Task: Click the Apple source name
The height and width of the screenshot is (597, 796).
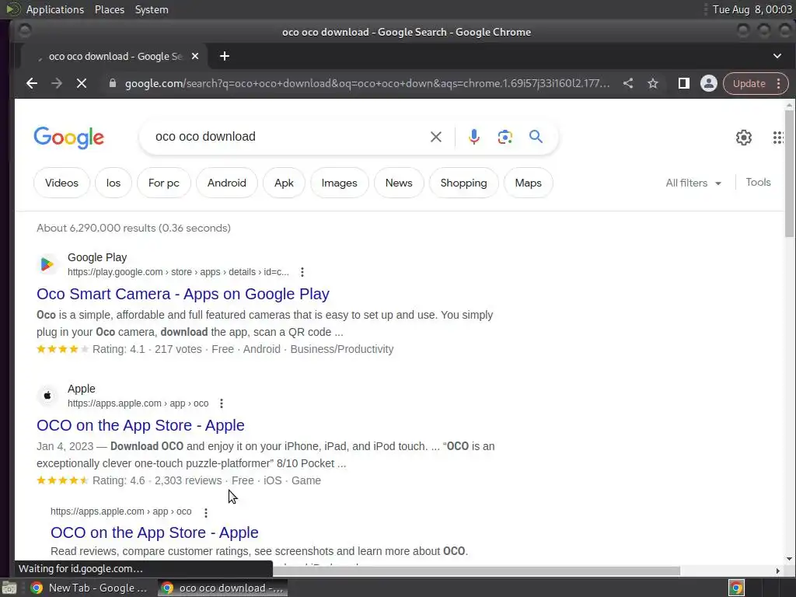Action: click(x=81, y=389)
